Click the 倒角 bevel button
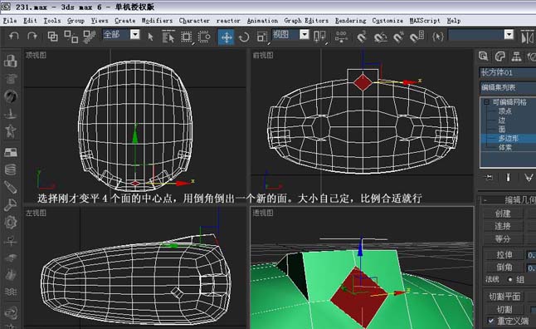This screenshot has width=536, height=329. point(504,268)
